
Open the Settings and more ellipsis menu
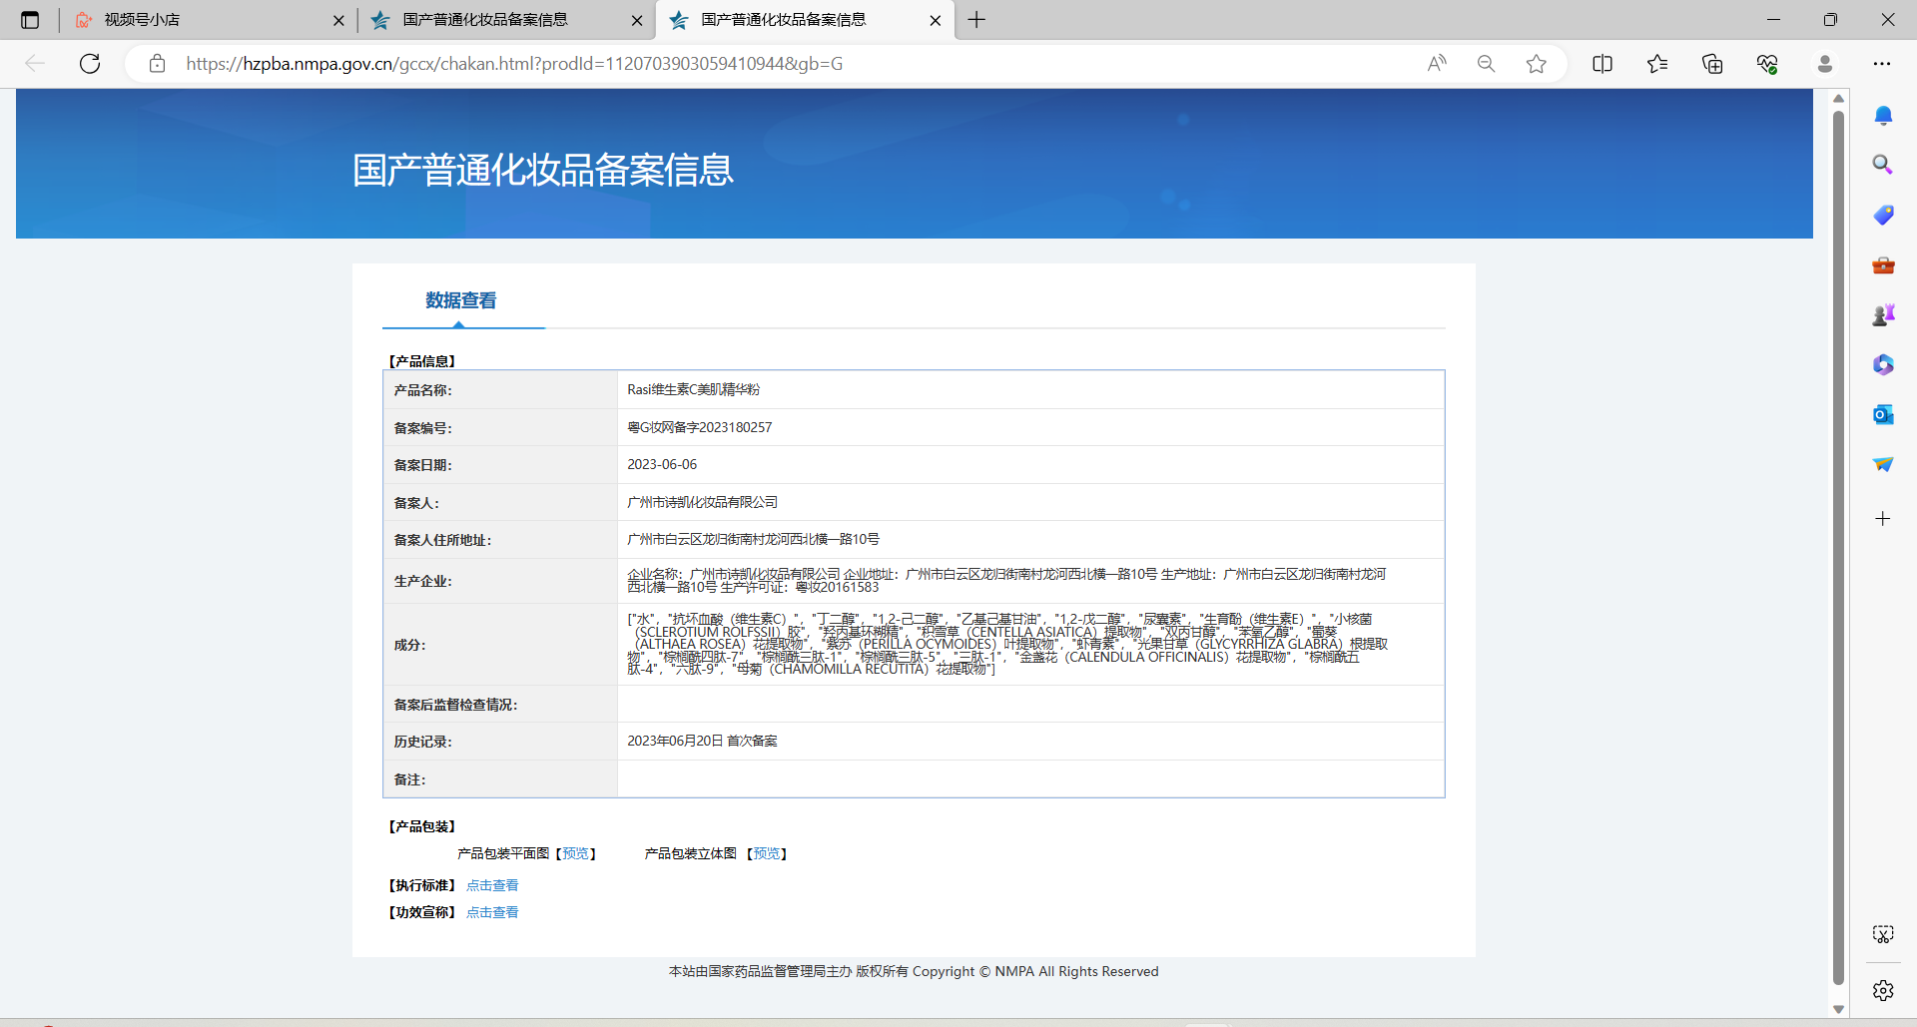[1882, 64]
